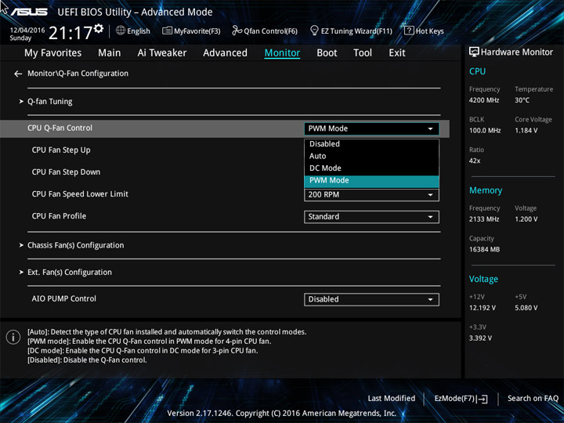
Task: Click the 21:17 clock display
Action: [x=70, y=34]
